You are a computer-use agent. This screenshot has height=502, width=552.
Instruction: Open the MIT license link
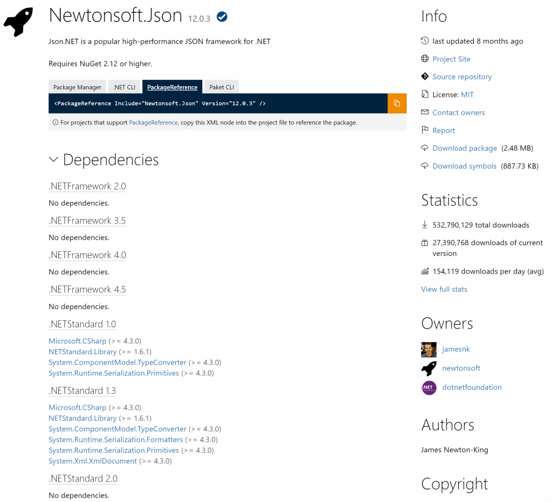click(467, 95)
